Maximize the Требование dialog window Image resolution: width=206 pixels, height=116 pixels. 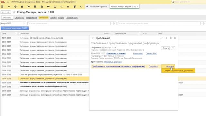coord(171,38)
